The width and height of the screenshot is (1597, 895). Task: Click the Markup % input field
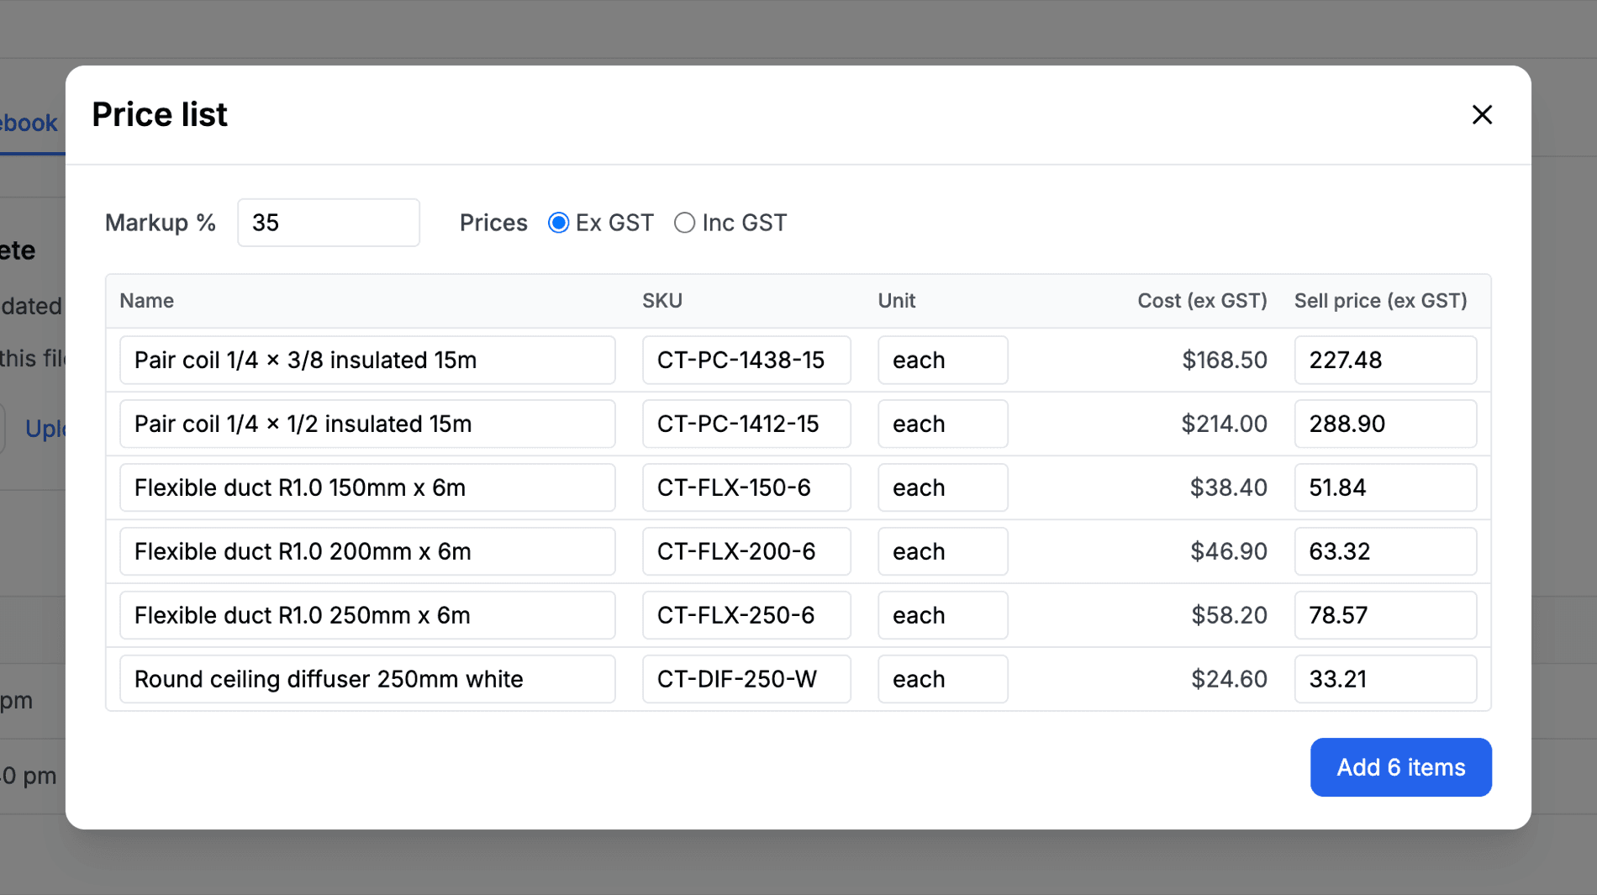[329, 223]
